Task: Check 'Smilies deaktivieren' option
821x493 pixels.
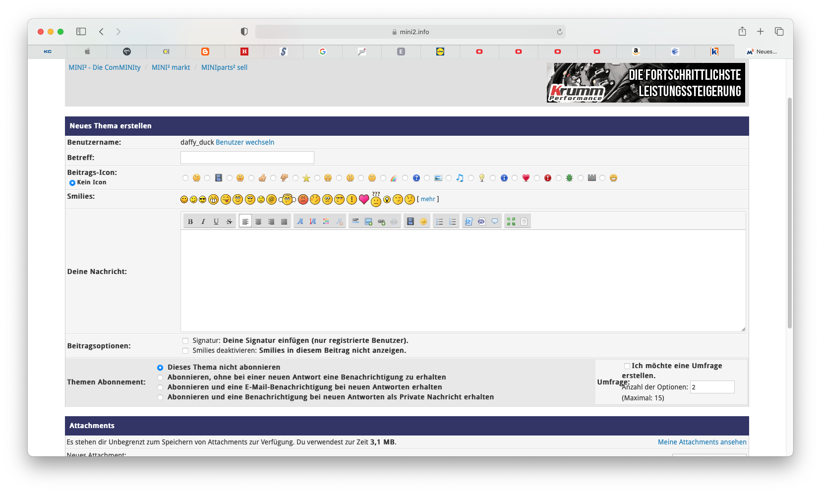Action: (x=185, y=351)
